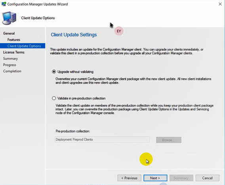The height and width of the screenshot is (185, 225).
Task: Click the EY avatar badge
Action: [x=119, y=31]
